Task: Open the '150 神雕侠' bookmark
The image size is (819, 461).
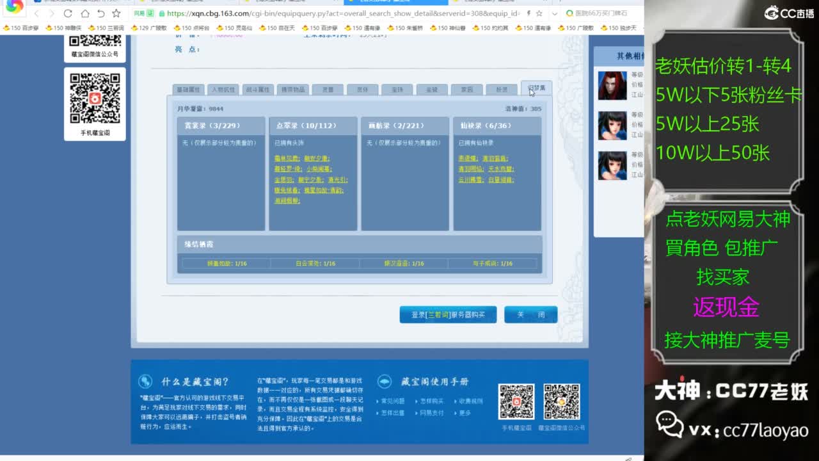Action: pyautogui.click(x=63, y=28)
